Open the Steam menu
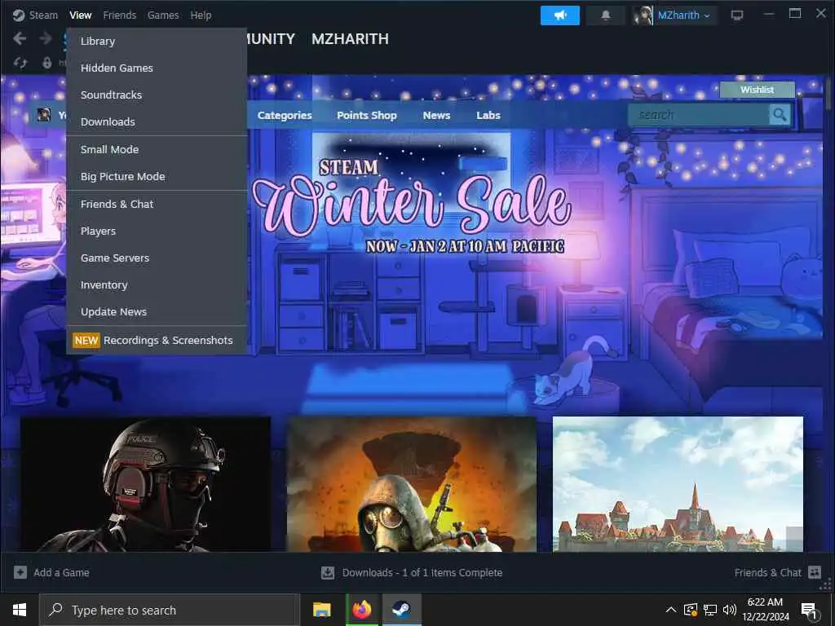The image size is (835, 626). 43,15
